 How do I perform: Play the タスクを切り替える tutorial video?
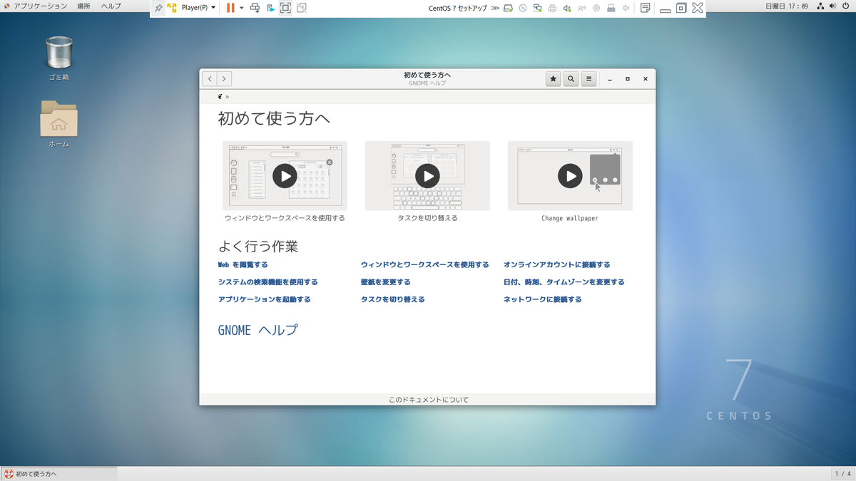[x=427, y=176]
